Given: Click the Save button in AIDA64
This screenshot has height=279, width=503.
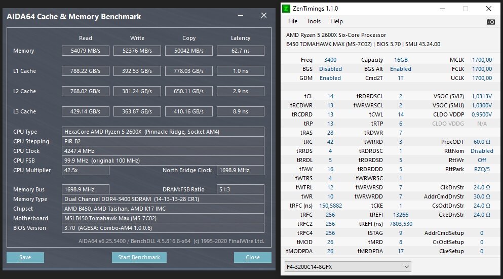Looking at the screenshot, I should click(x=25, y=257).
